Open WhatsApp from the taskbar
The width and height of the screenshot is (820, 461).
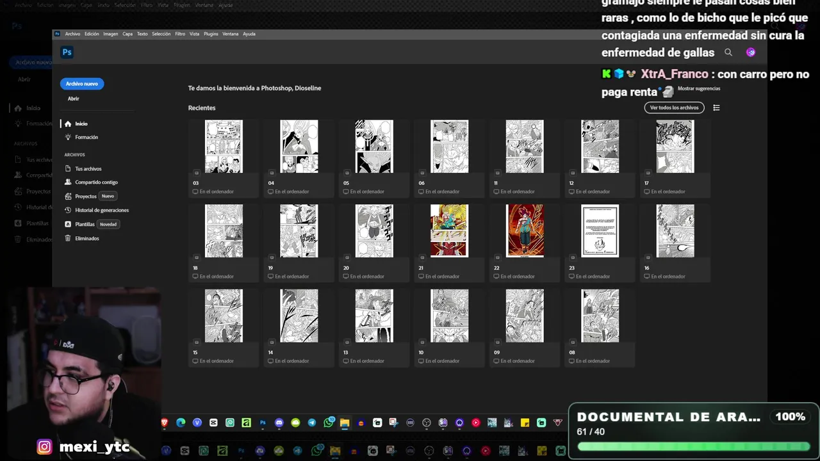click(329, 423)
